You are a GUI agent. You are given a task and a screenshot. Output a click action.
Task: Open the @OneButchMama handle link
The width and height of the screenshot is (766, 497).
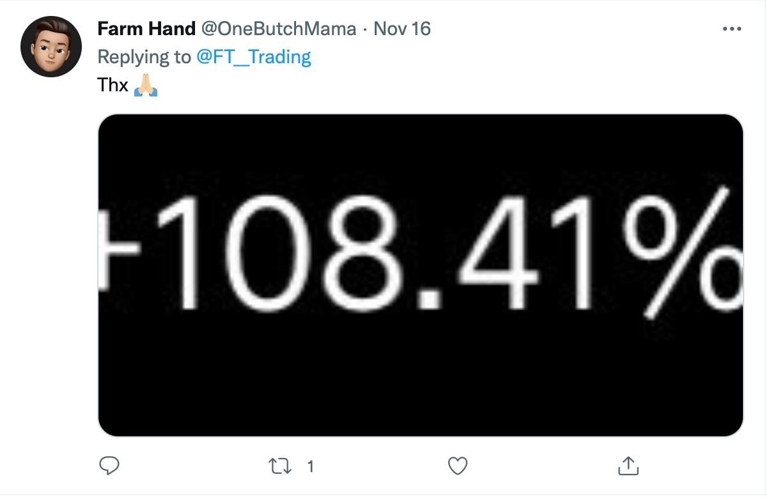click(x=278, y=29)
